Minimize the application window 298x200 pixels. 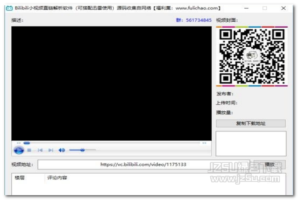pyautogui.click(x=246, y=8)
